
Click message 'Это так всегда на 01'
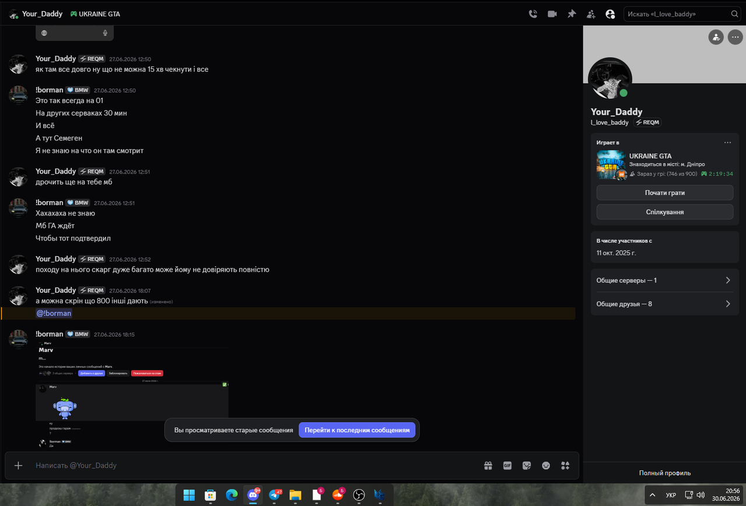[x=69, y=100]
